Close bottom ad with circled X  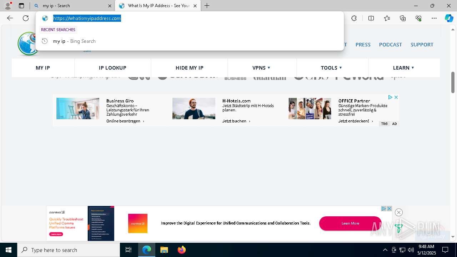(x=399, y=212)
